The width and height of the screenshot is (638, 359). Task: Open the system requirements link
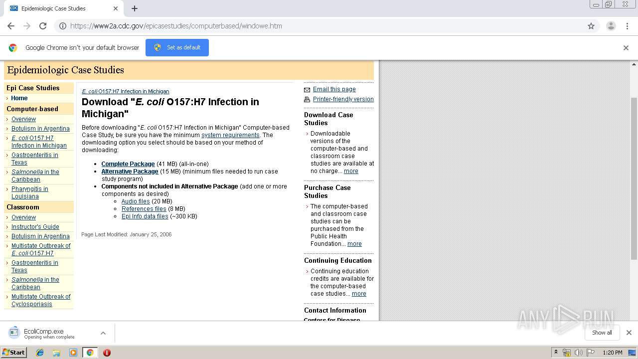click(230, 135)
